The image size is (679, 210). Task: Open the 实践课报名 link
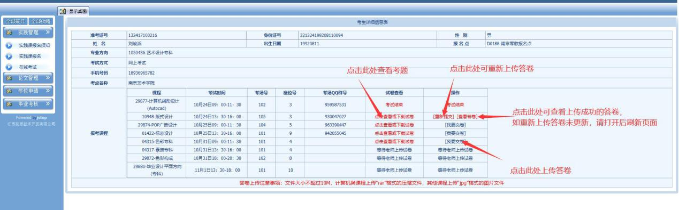tap(30, 56)
